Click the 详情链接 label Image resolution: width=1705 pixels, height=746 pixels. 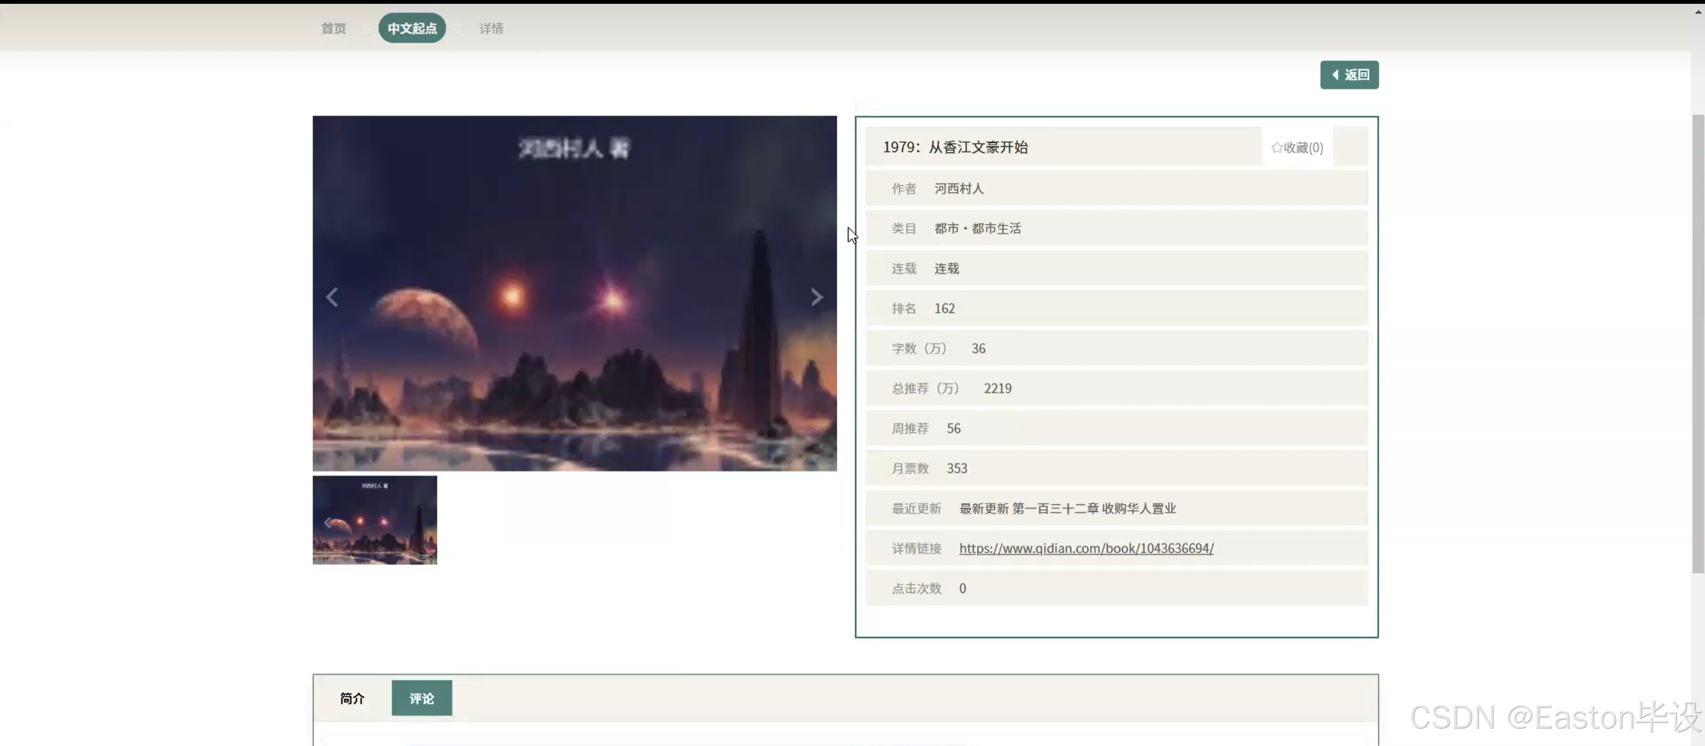tap(916, 548)
